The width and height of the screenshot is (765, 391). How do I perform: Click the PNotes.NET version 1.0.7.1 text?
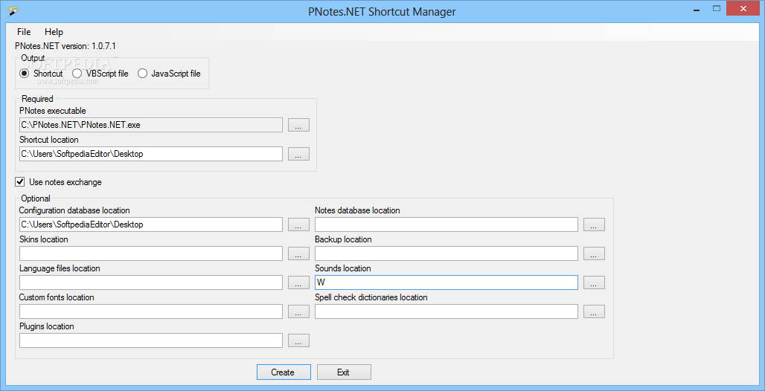pyautogui.click(x=65, y=46)
